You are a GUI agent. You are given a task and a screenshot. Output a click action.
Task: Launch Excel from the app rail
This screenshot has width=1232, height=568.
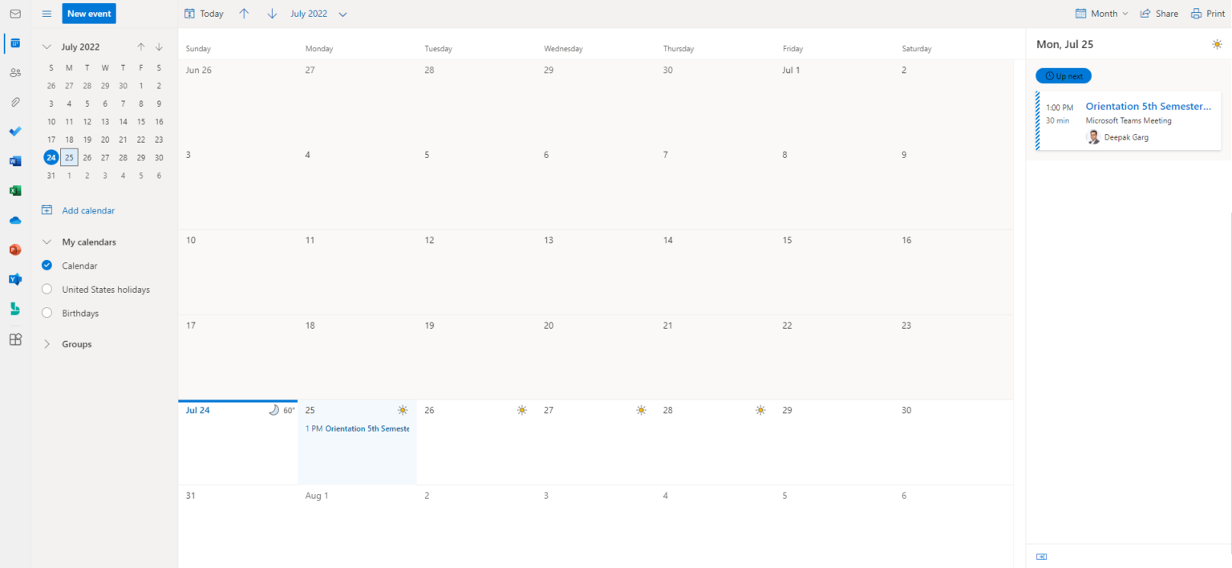pyautogui.click(x=15, y=191)
